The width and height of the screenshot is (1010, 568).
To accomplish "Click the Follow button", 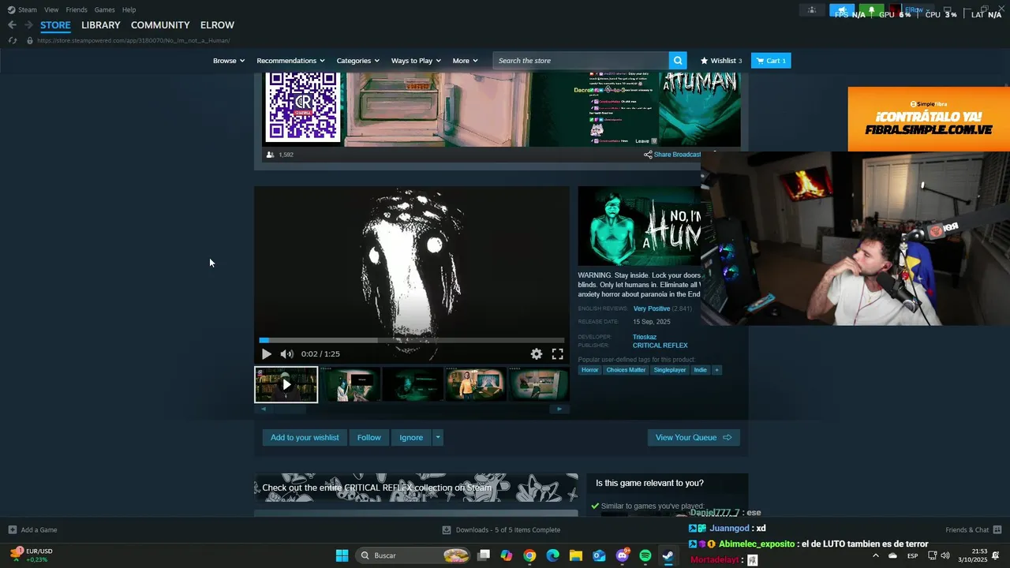I will click(368, 438).
